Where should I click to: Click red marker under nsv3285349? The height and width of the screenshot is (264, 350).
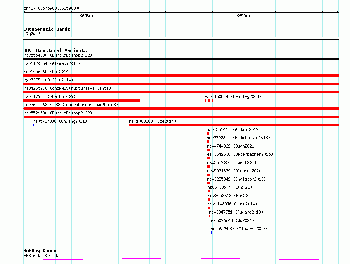(208, 183)
